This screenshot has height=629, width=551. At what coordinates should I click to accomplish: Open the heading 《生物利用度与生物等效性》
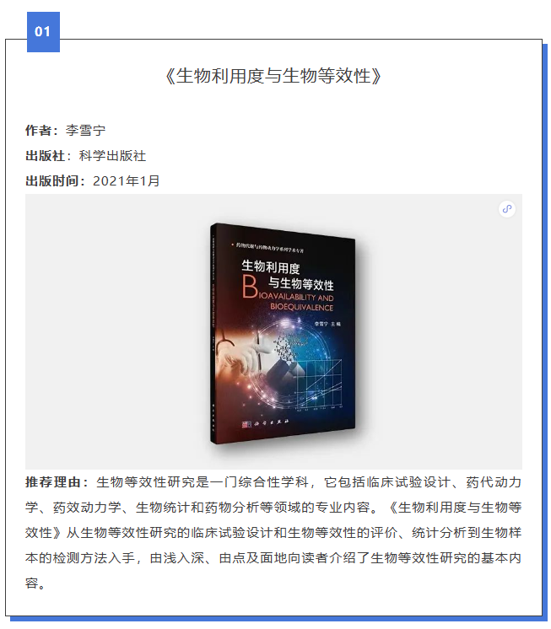tap(273, 76)
